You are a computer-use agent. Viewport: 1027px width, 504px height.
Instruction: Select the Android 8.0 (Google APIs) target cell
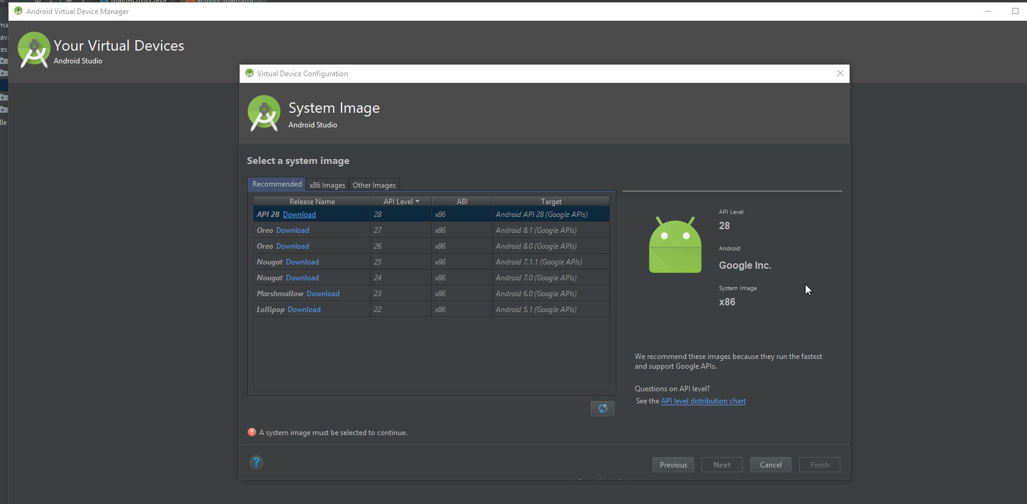[x=551, y=246]
